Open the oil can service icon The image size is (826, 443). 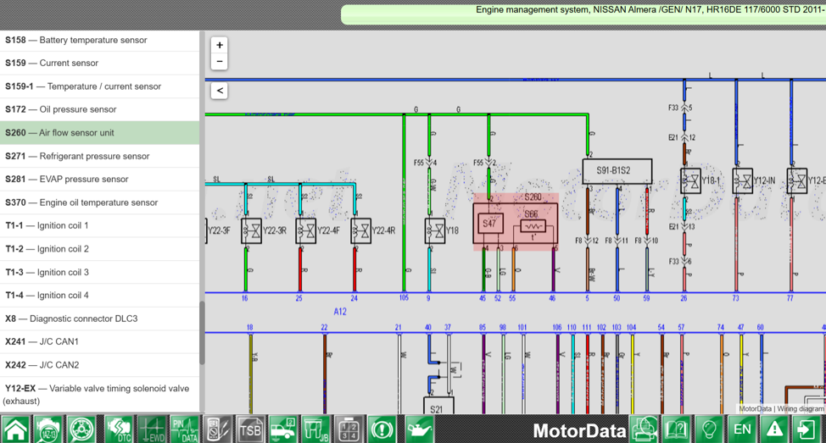(419, 429)
